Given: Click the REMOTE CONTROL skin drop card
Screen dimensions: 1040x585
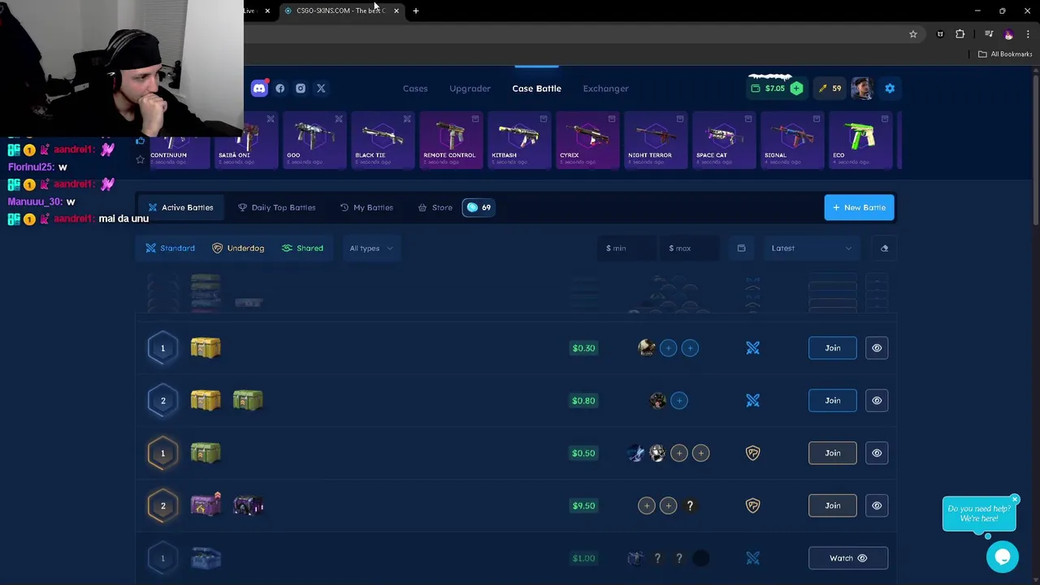Looking at the screenshot, I should coord(451,141).
